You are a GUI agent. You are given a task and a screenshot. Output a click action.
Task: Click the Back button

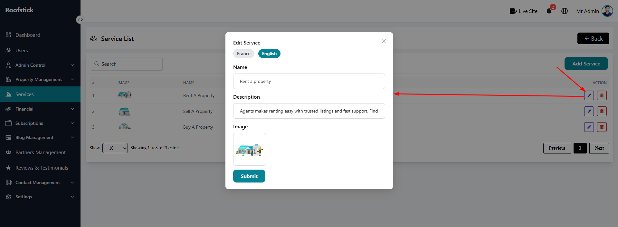(593, 38)
